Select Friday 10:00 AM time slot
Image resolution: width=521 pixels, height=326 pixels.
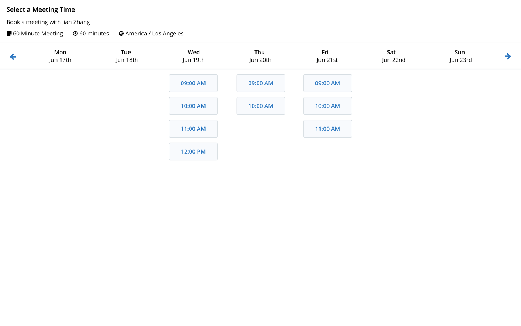pyautogui.click(x=327, y=106)
